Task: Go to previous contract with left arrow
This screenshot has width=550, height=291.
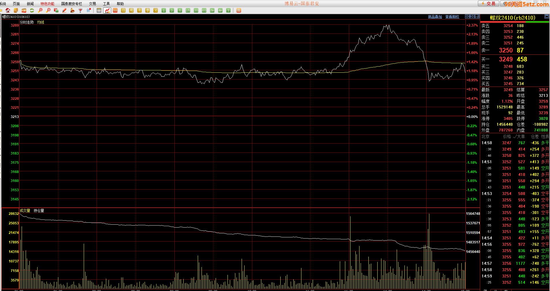Action: pos(467,16)
